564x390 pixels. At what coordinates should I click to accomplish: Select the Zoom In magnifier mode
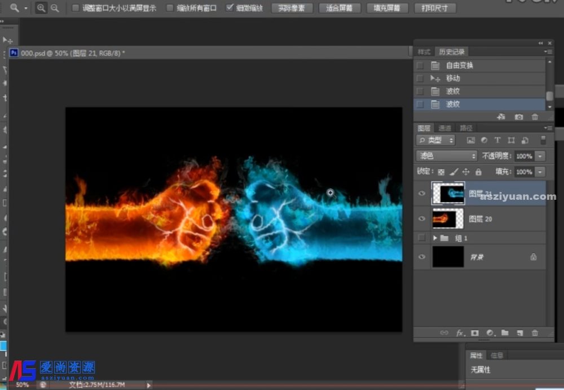pyautogui.click(x=41, y=8)
